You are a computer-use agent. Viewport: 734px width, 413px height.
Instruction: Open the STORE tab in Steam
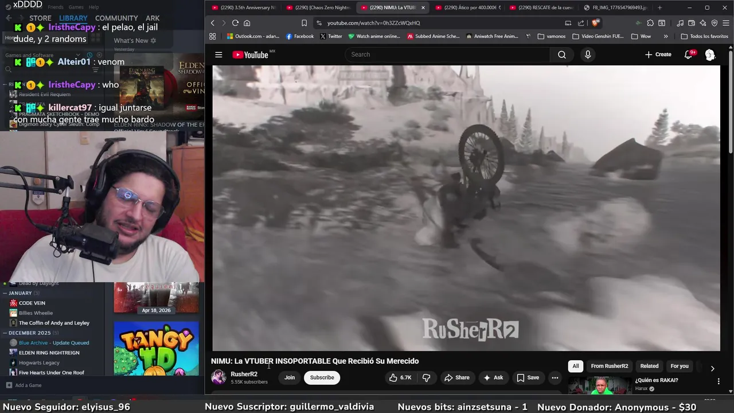(40, 18)
